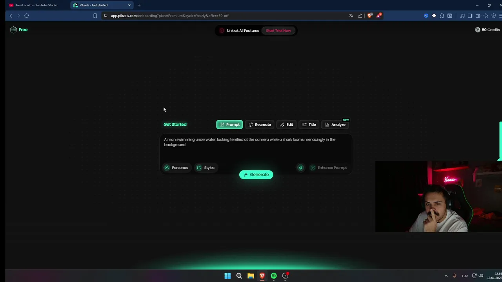Click the Unlock All Features alert icon
This screenshot has width=502, height=282.
point(222,31)
